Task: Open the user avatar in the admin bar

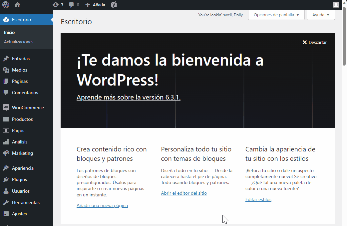Action: click(336, 5)
